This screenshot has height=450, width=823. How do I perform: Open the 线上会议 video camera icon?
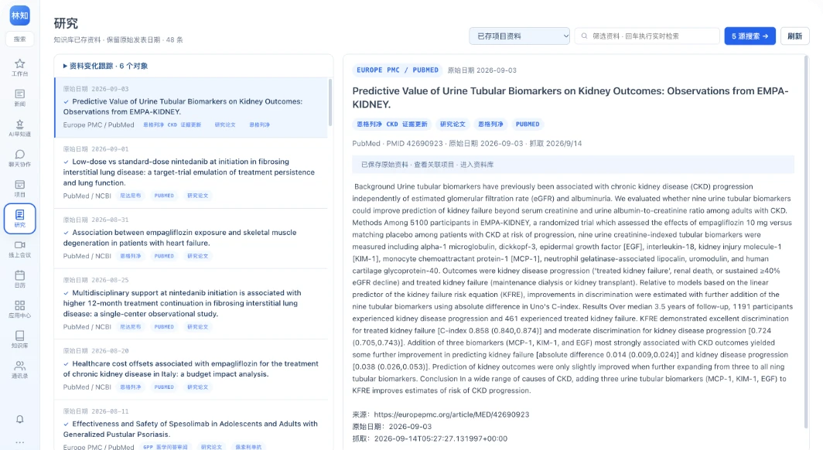(x=19, y=245)
